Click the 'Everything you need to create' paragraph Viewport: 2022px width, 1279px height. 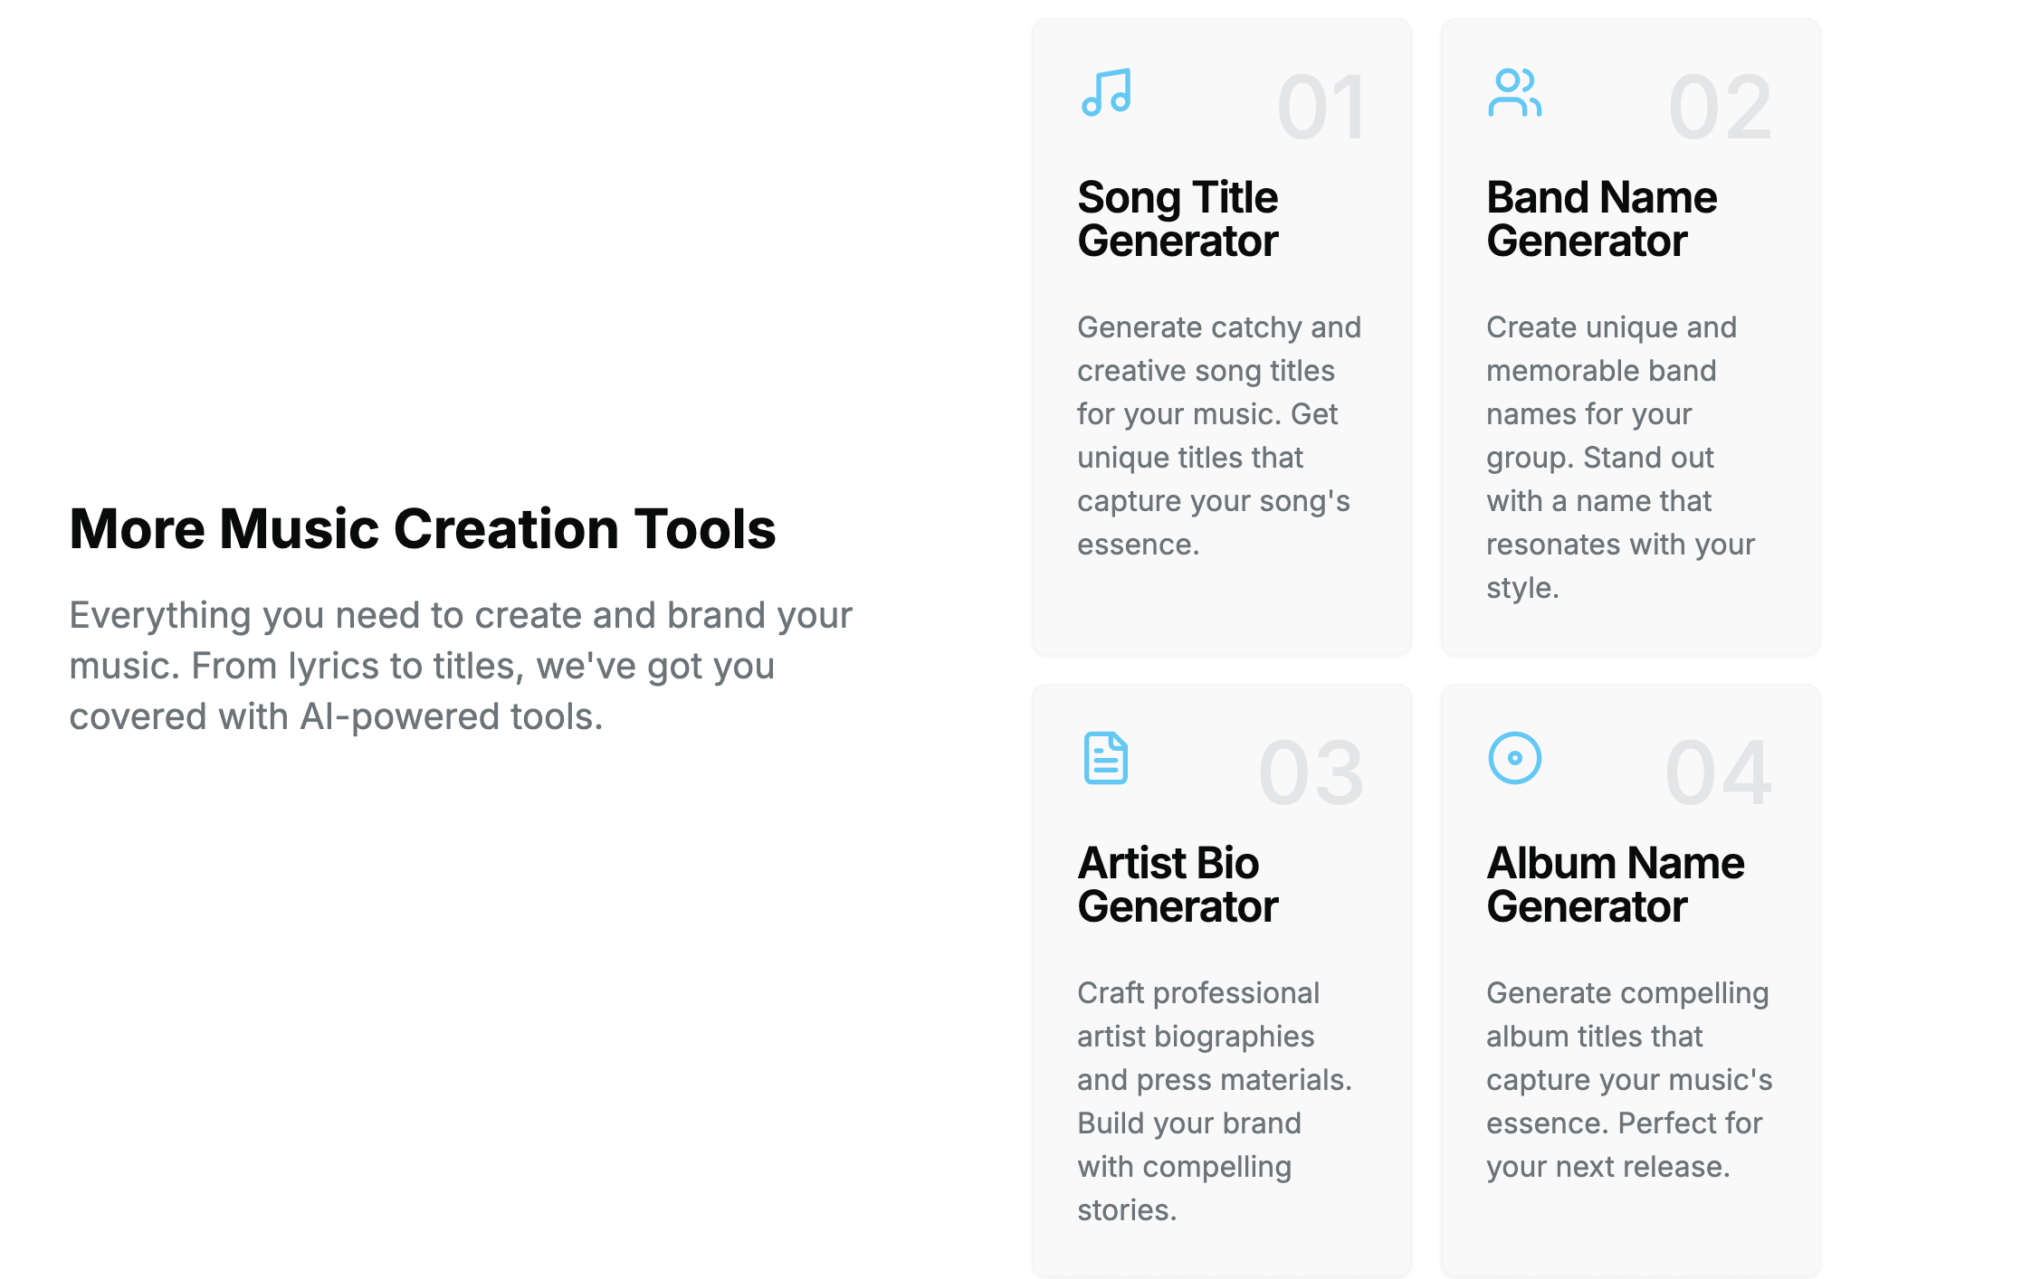pyautogui.click(x=461, y=666)
